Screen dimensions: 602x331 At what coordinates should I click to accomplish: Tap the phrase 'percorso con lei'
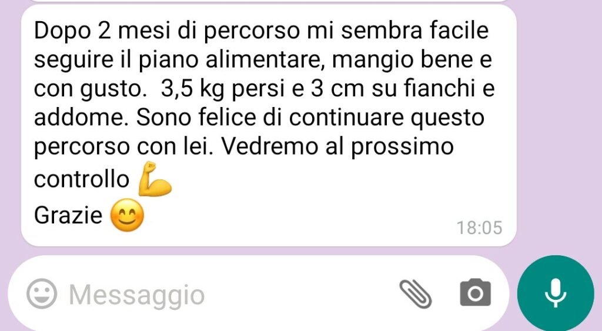click(x=123, y=147)
